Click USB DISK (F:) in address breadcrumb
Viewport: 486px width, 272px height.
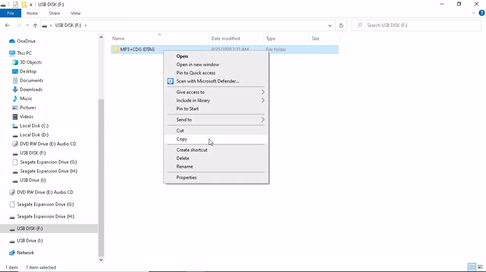point(68,25)
